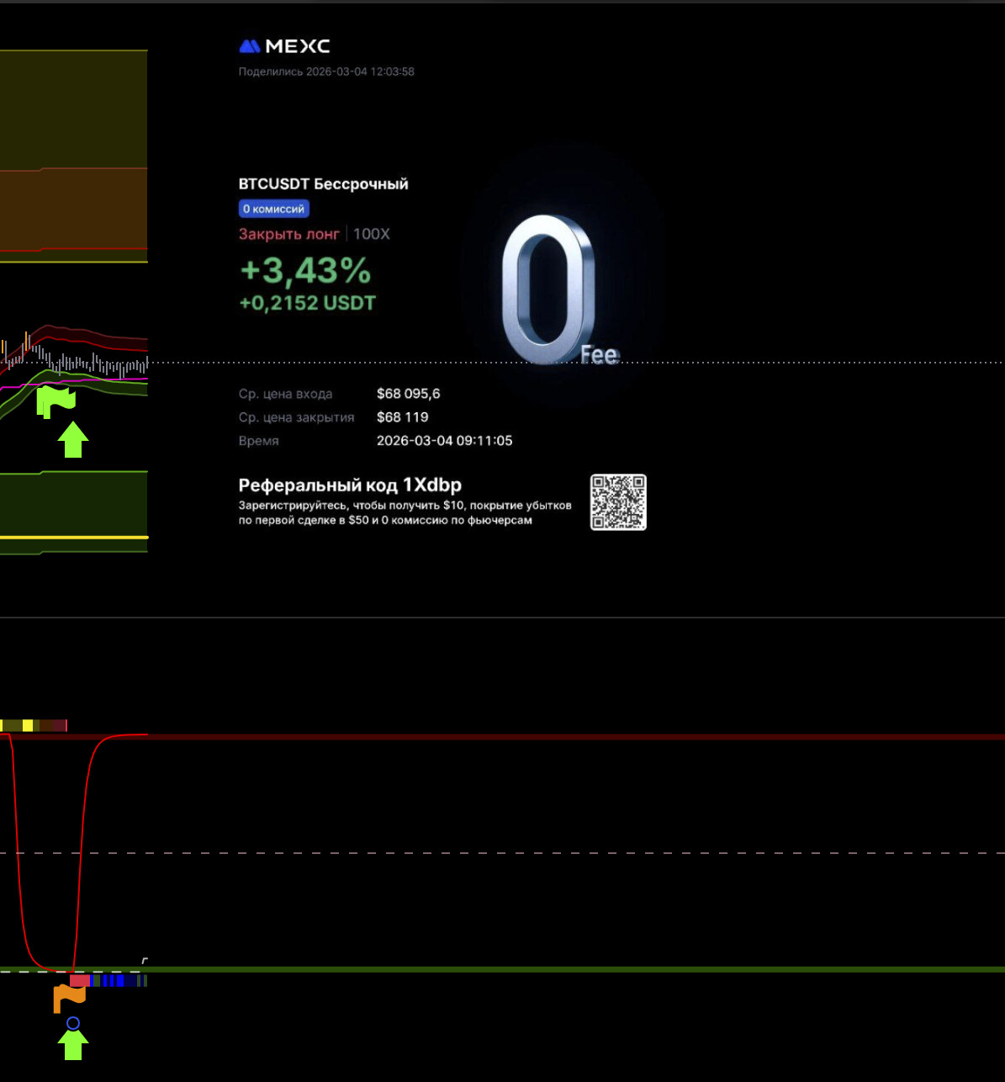Click the MEXC logo
This screenshot has height=1082, width=1005.
coord(284,46)
